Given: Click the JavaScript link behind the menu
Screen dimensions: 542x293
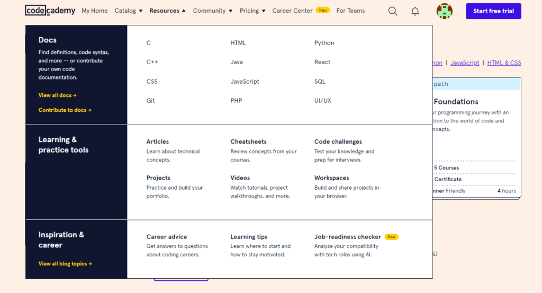Looking at the screenshot, I should [465, 63].
